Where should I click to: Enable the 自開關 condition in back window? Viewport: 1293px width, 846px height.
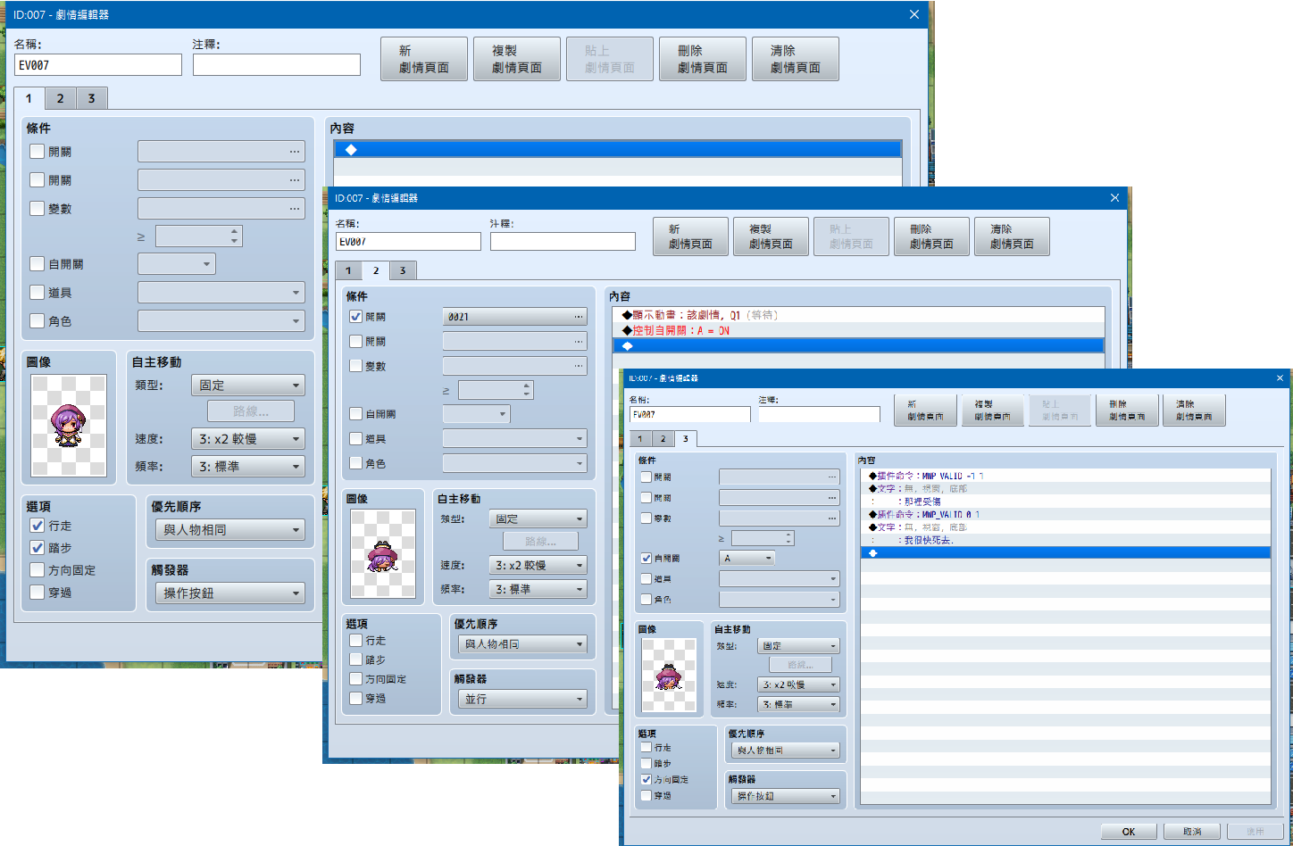(x=38, y=264)
